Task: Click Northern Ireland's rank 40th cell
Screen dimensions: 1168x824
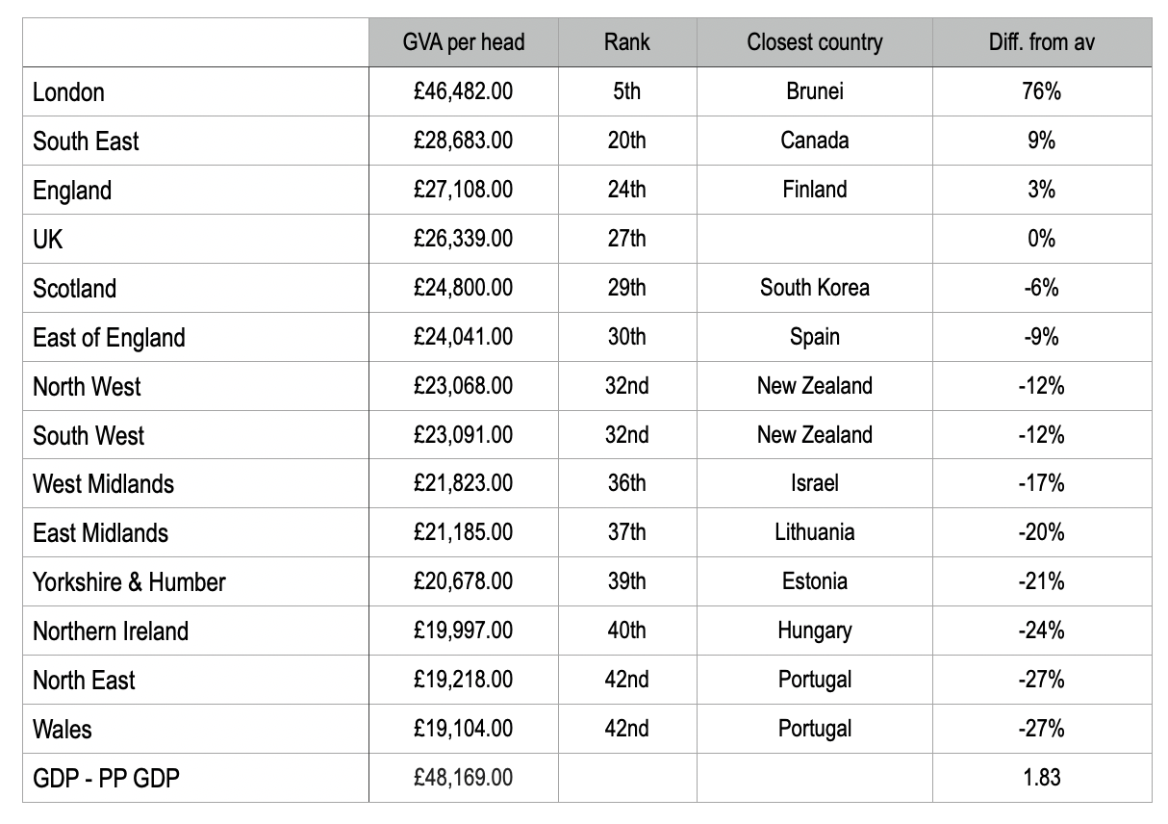Action: click(627, 631)
